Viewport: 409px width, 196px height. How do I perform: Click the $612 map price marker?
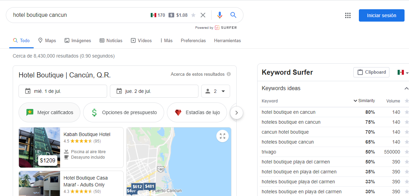coord(137,186)
